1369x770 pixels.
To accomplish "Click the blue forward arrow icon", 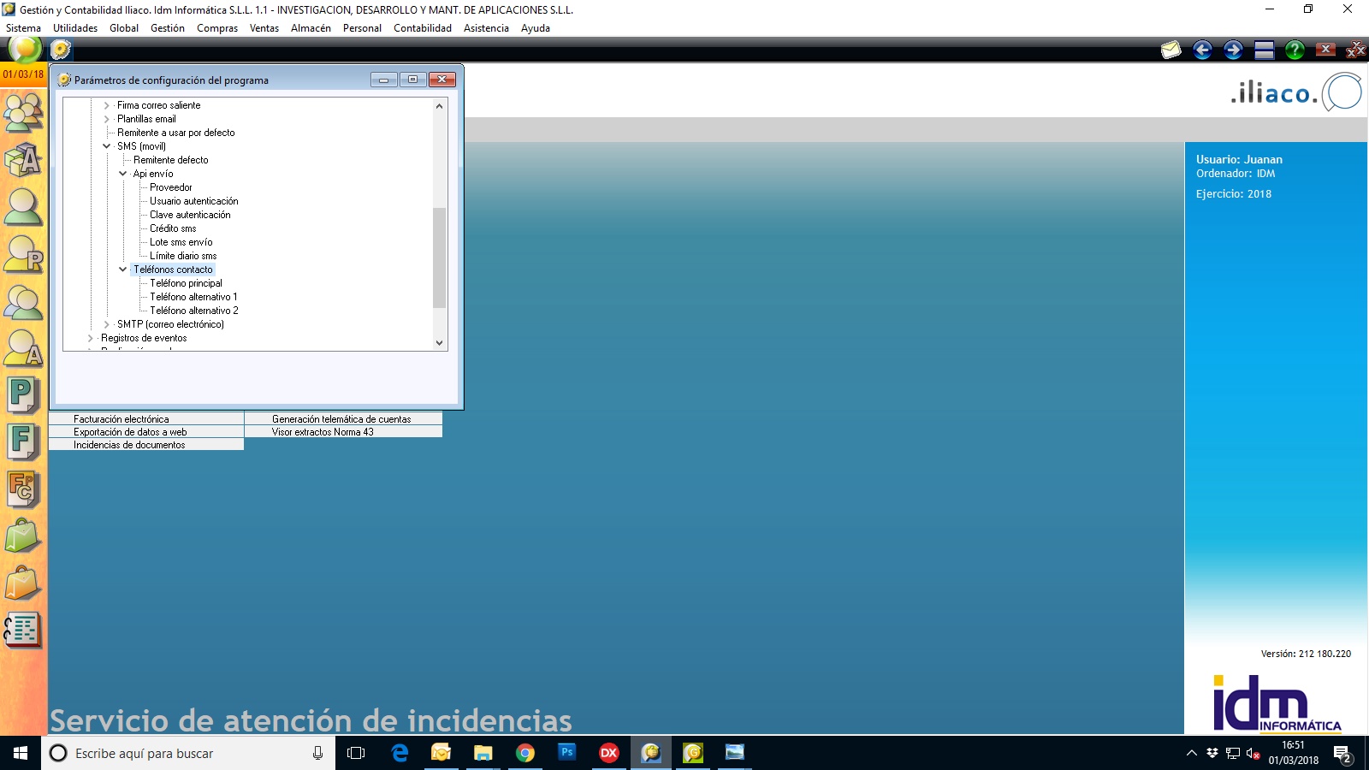I will tap(1233, 50).
